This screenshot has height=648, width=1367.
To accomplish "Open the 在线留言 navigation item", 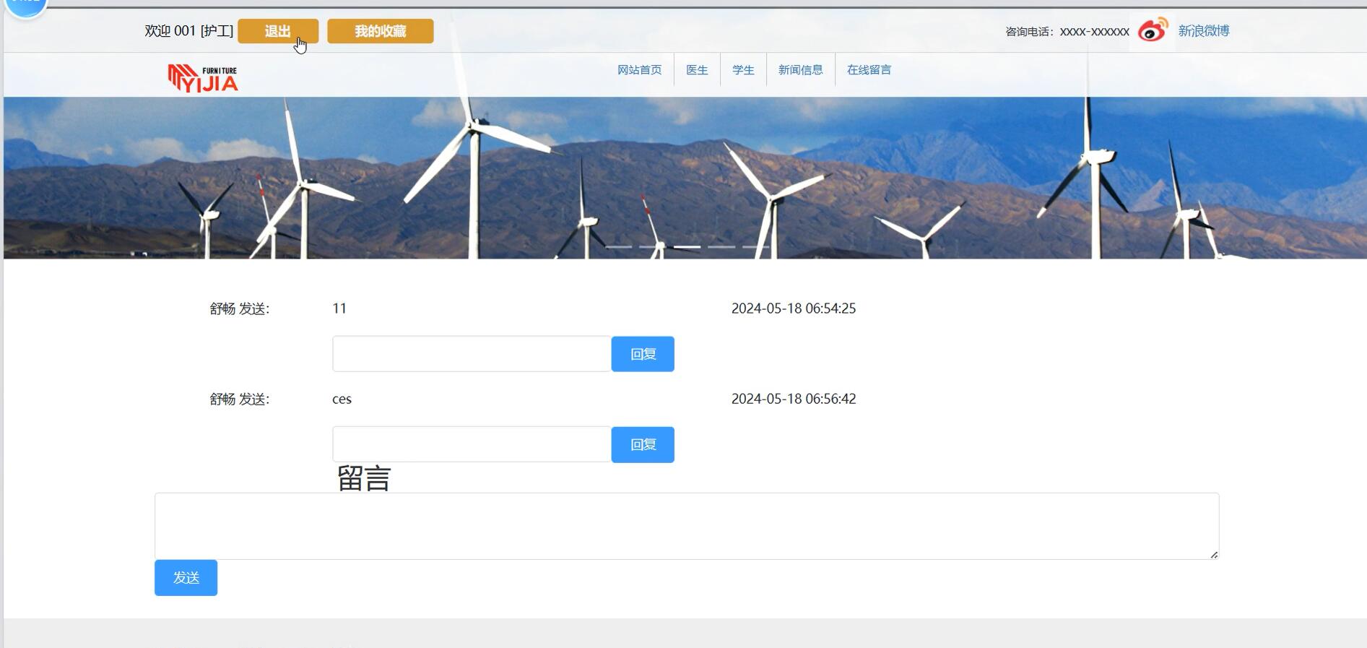I will click(x=869, y=69).
